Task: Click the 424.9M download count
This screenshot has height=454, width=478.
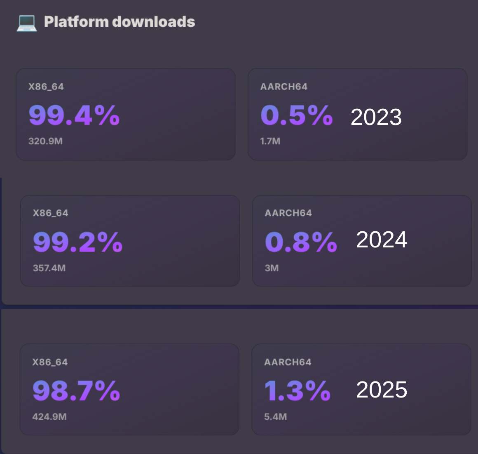Action: pos(49,417)
